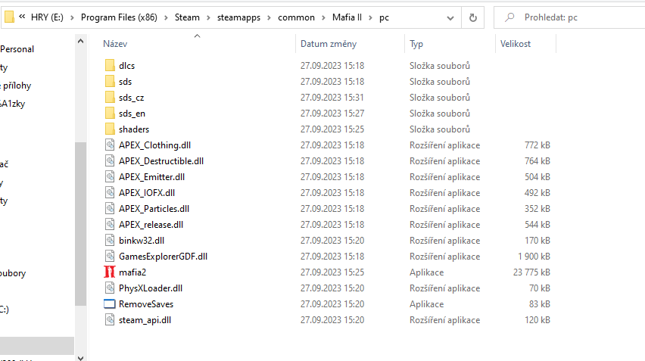Navigate to Mafia II breadcrumb
The width and height of the screenshot is (645, 361).
click(x=347, y=17)
